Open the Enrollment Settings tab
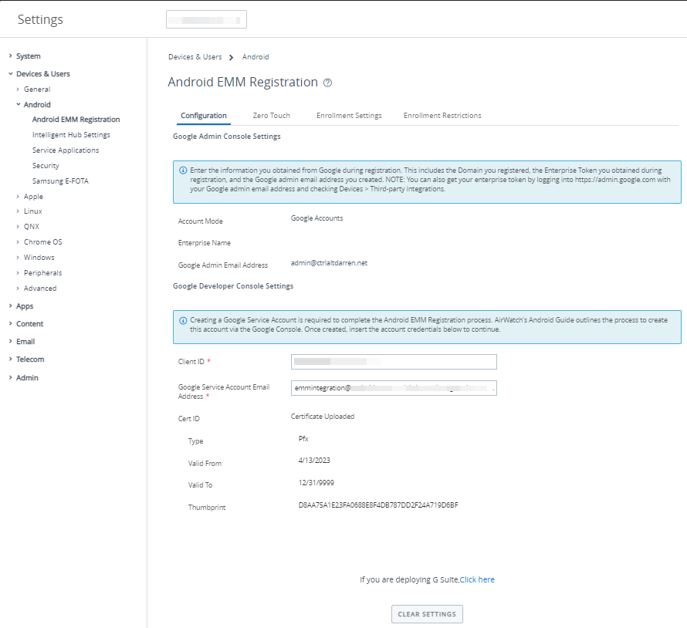 tap(347, 115)
